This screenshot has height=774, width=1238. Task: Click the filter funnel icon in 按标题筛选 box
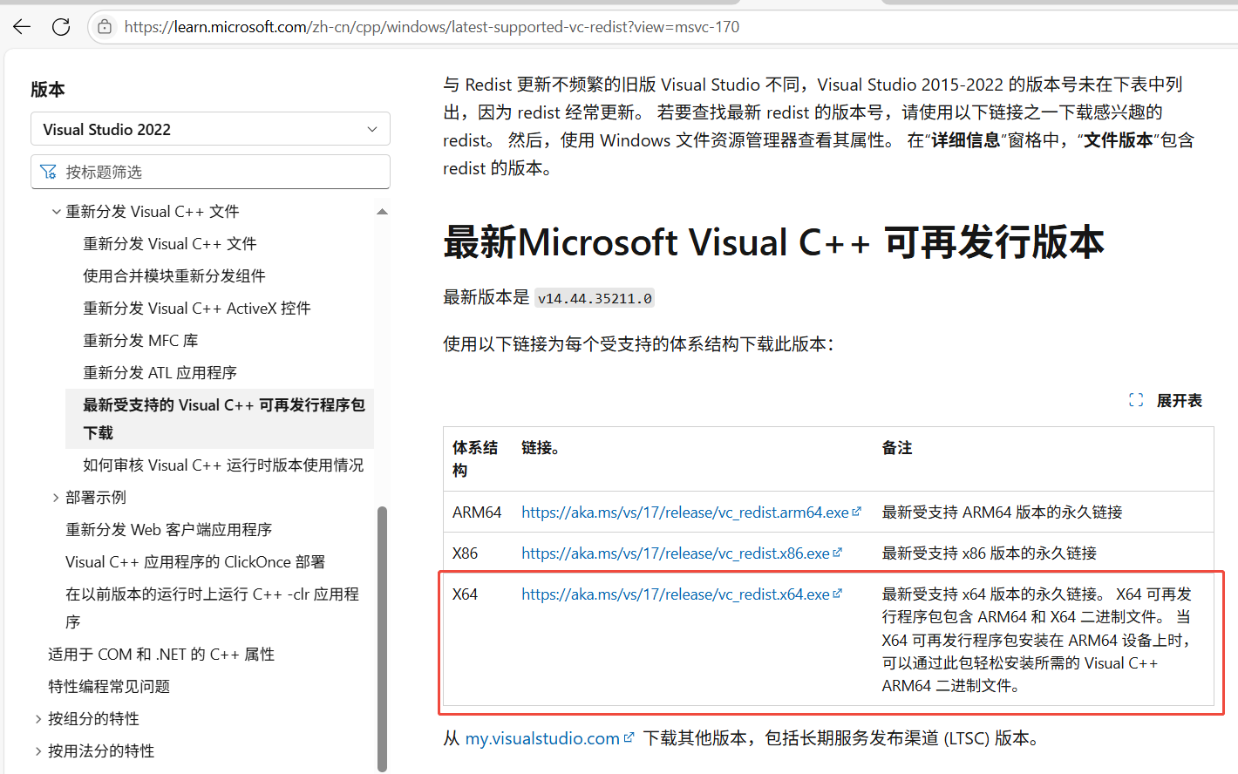click(48, 172)
